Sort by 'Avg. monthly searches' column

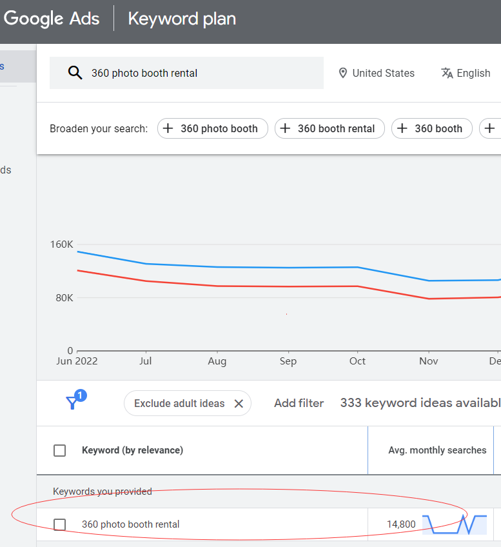click(x=437, y=450)
